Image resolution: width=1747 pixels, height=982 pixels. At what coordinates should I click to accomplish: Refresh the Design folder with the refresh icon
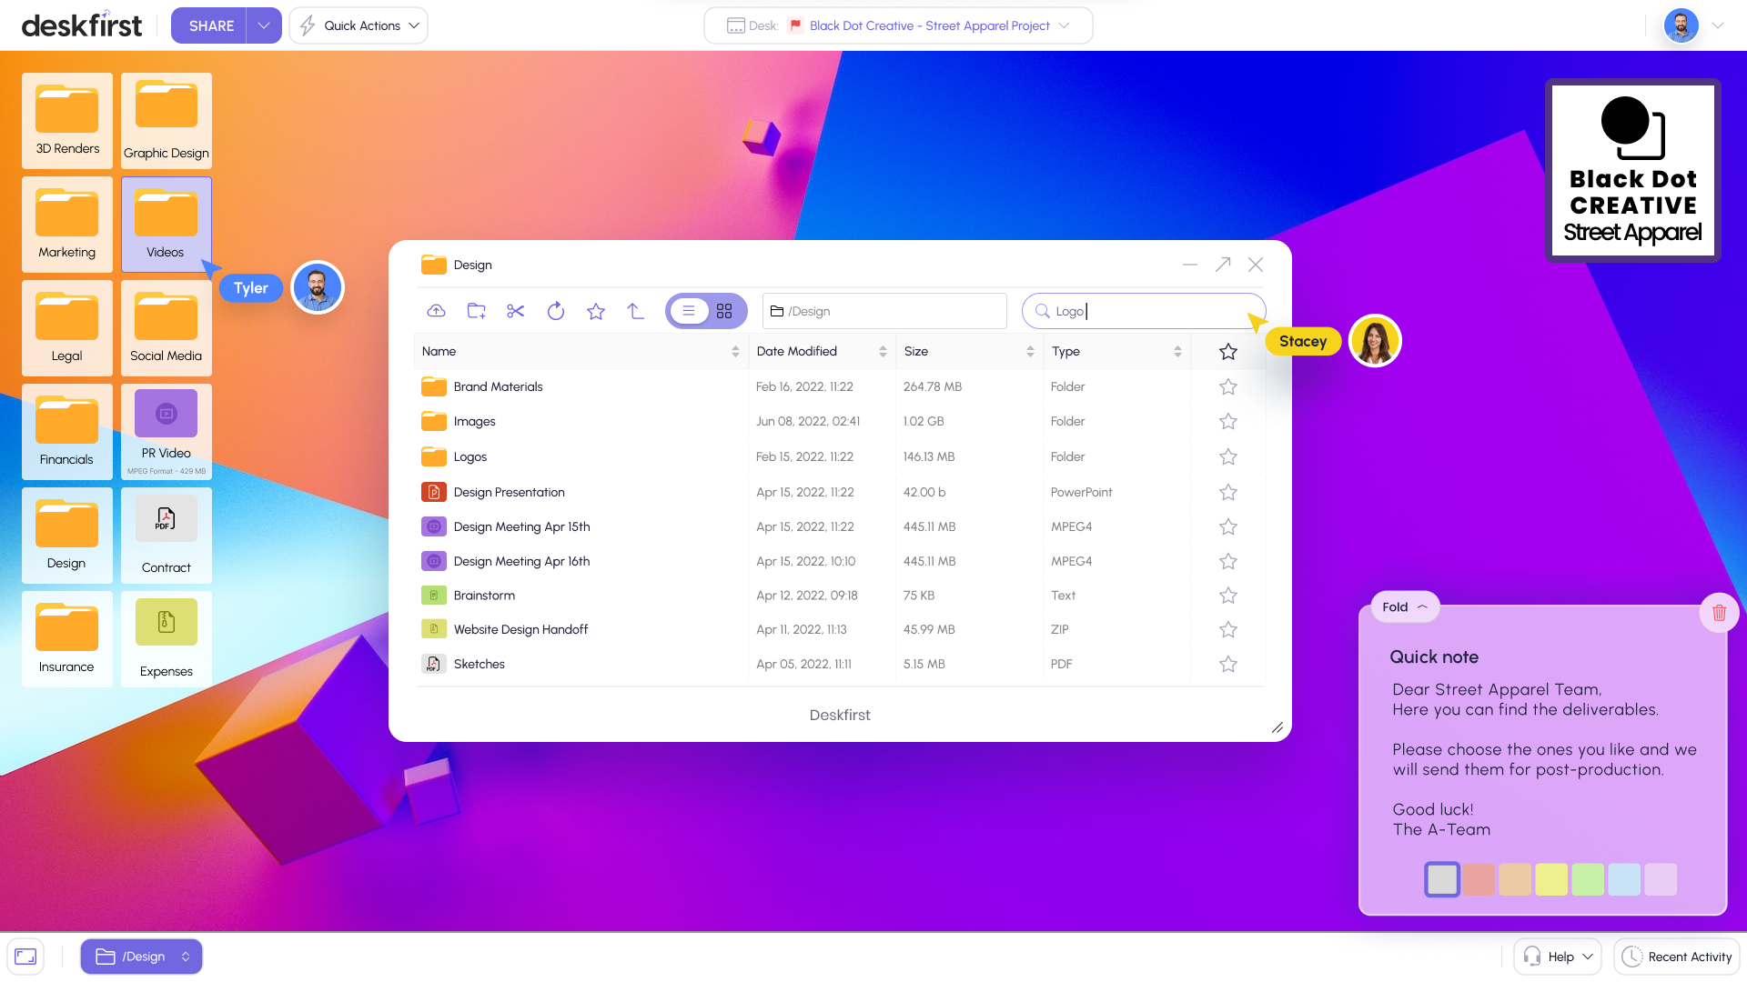pyautogui.click(x=555, y=310)
